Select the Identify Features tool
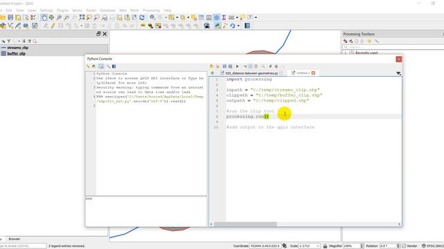 153,17
